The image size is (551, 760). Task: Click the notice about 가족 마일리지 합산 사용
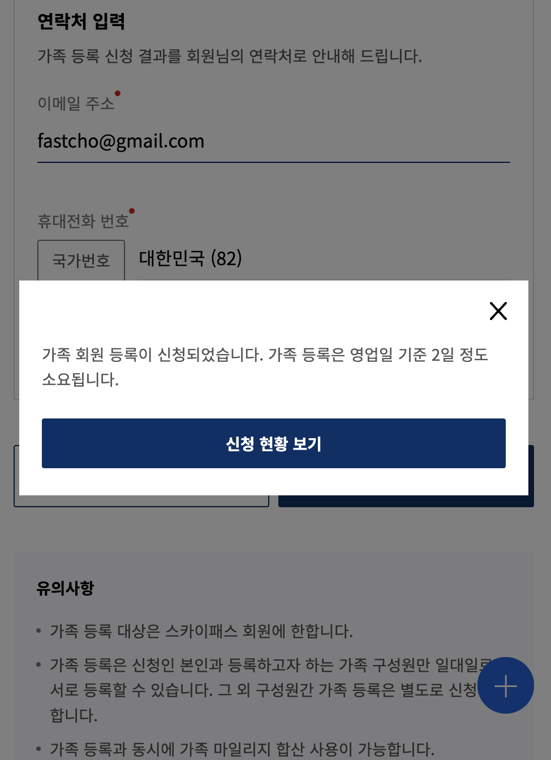click(x=242, y=749)
